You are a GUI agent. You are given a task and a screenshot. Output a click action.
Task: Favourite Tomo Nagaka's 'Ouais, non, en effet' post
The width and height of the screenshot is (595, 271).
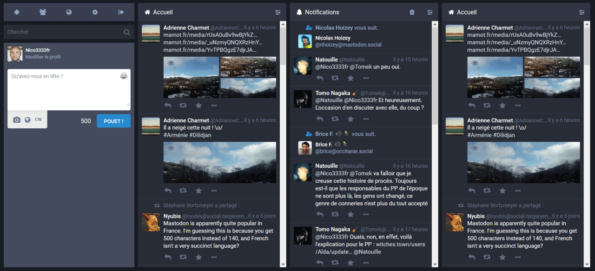click(x=350, y=263)
